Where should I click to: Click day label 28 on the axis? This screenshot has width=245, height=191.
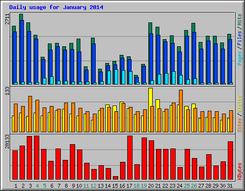(x=208, y=186)
